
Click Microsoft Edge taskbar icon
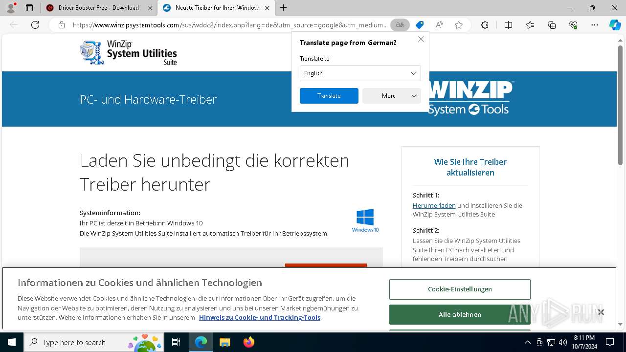(x=201, y=342)
